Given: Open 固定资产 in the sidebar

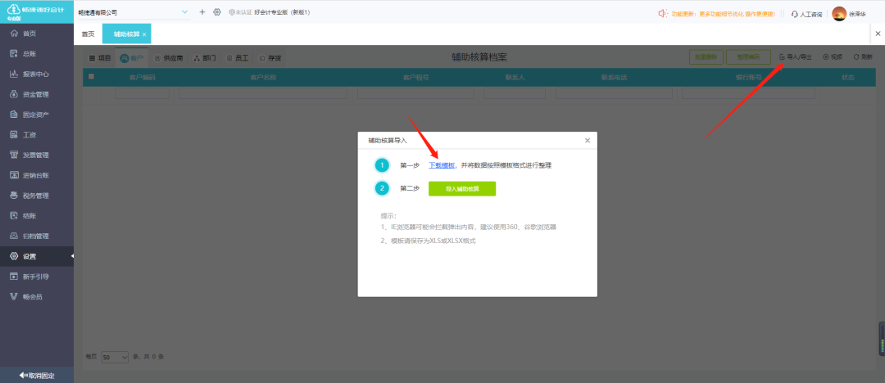Looking at the screenshot, I should point(37,115).
